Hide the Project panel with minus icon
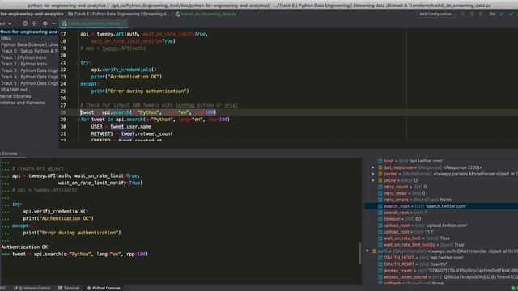Screen dimensions: 518x291 54,23
